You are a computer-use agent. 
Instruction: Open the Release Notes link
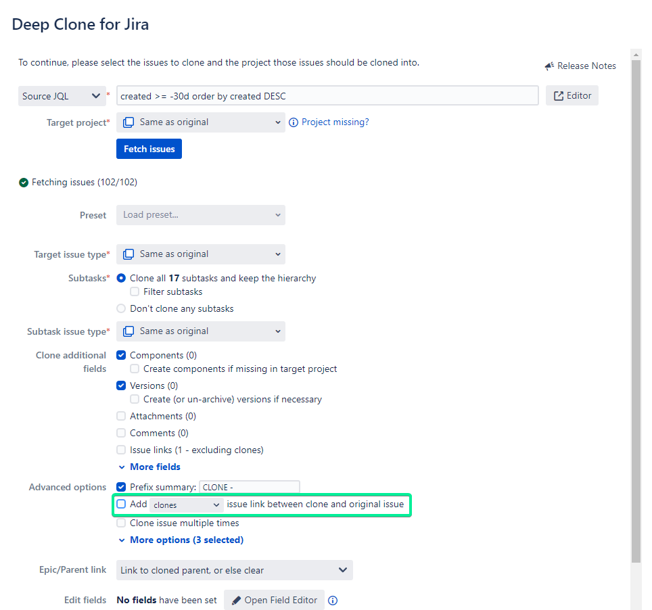coord(580,66)
